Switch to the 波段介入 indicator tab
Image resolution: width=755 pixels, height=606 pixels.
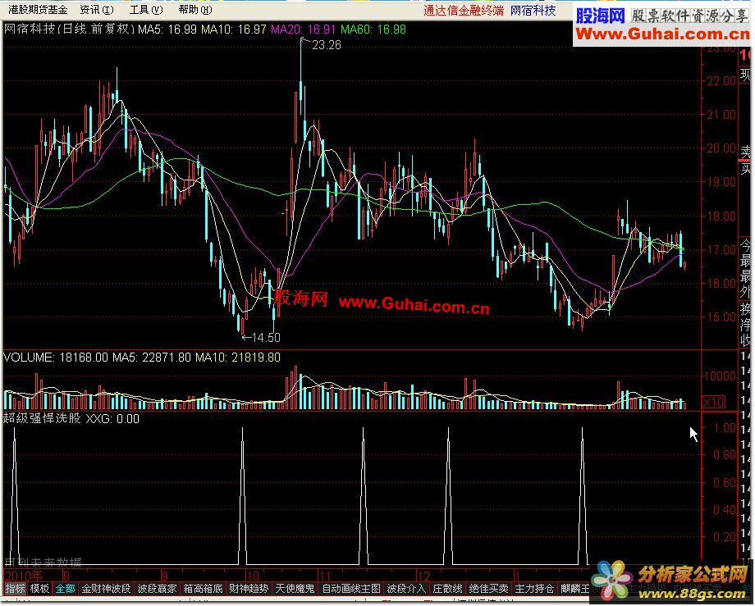406,589
